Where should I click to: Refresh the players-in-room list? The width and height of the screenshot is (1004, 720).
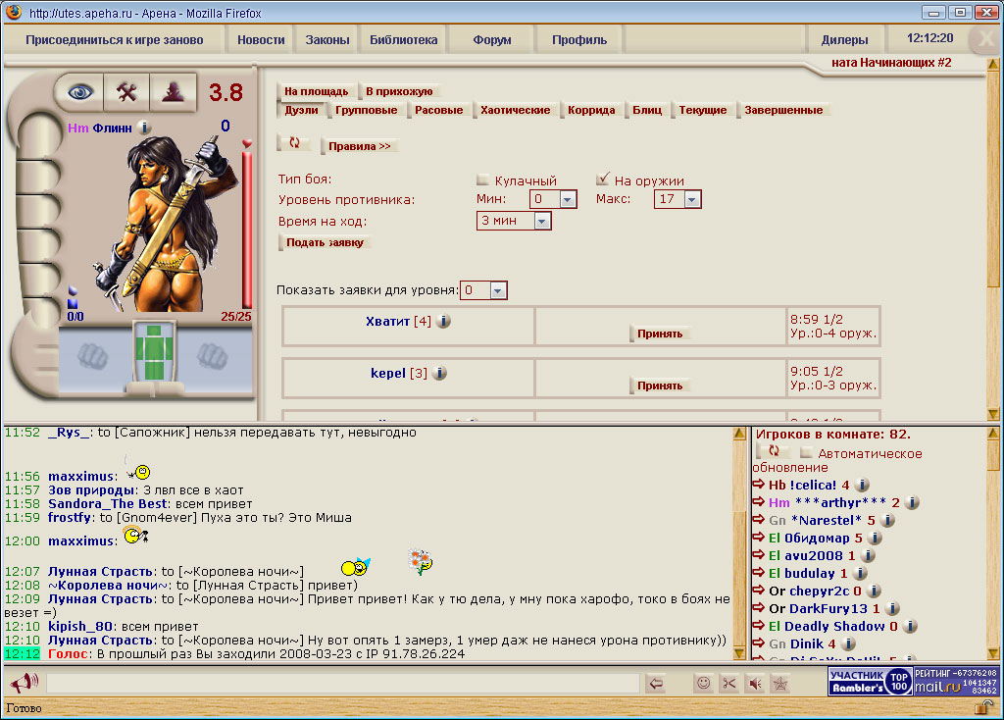(x=774, y=451)
